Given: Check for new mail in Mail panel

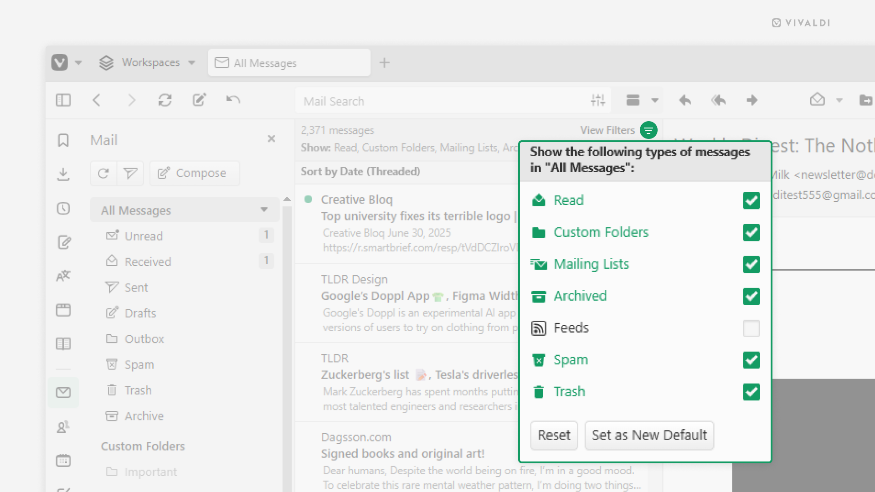Looking at the screenshot, I should tap(103, 174).
